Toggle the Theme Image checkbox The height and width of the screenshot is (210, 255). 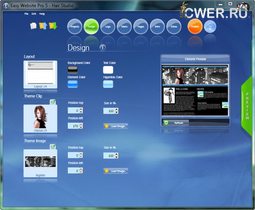pyautogui.click(x=53, y=147)
